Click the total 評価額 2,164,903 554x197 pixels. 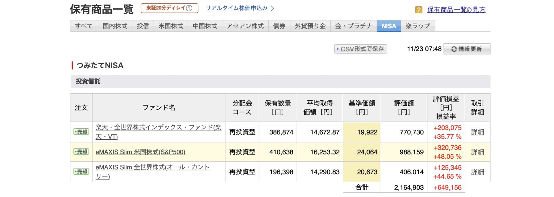click(x=409, y=187)
